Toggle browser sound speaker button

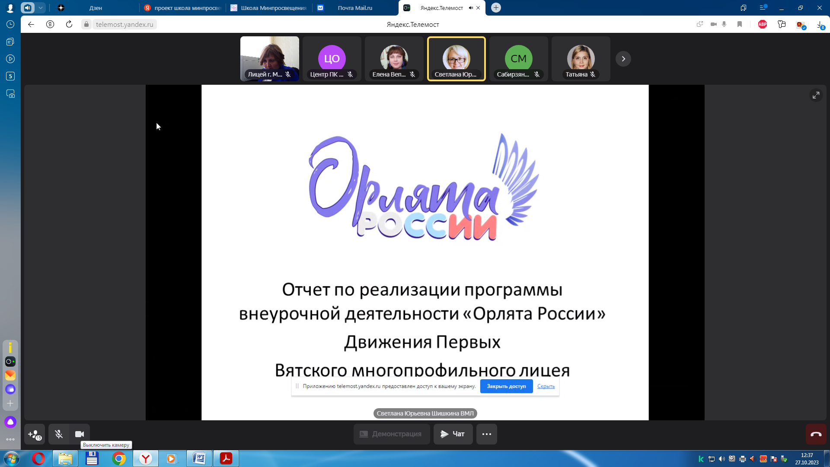click(28, 8)
